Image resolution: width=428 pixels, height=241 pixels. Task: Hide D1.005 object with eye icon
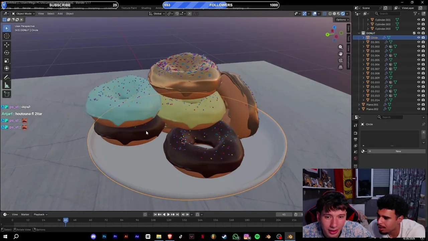[418, 60]
